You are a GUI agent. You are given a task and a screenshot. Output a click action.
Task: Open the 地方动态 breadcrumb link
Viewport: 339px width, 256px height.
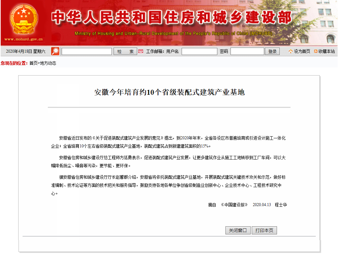[48, 63]
